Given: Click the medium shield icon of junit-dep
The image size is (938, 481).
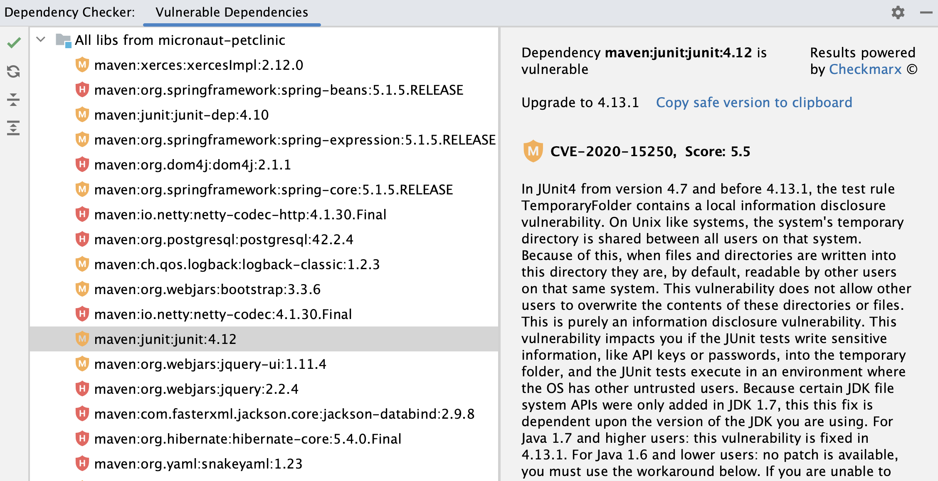Looking at the screenshot, I should coord(82,115).
